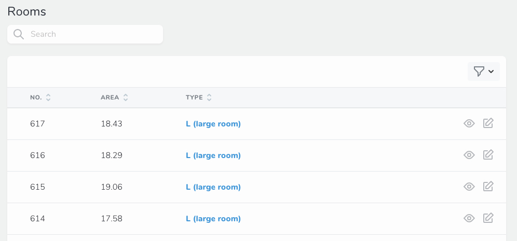Viewport: 517px width, 241px height.
Task: Edit room 616 using the pencil icon
Action: pyautogui.click(x=488, y=155)
